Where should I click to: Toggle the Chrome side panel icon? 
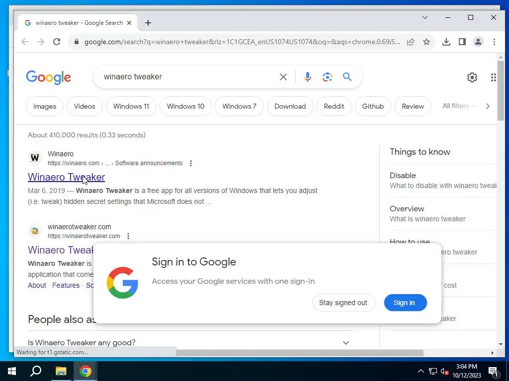tap(462, 42)
